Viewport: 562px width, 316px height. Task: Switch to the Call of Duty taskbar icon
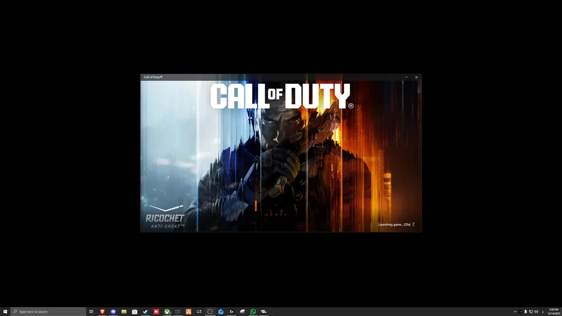click(x=264, y=312)
